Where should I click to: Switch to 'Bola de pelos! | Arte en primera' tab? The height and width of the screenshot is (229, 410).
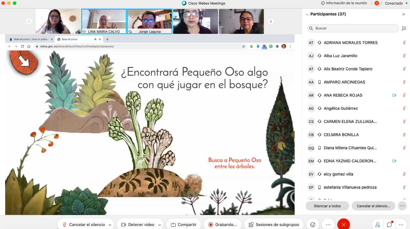(x=31, y=39)
